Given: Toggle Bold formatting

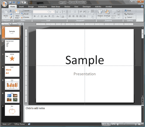Looking at the screenshot, I should pos(35,16).
